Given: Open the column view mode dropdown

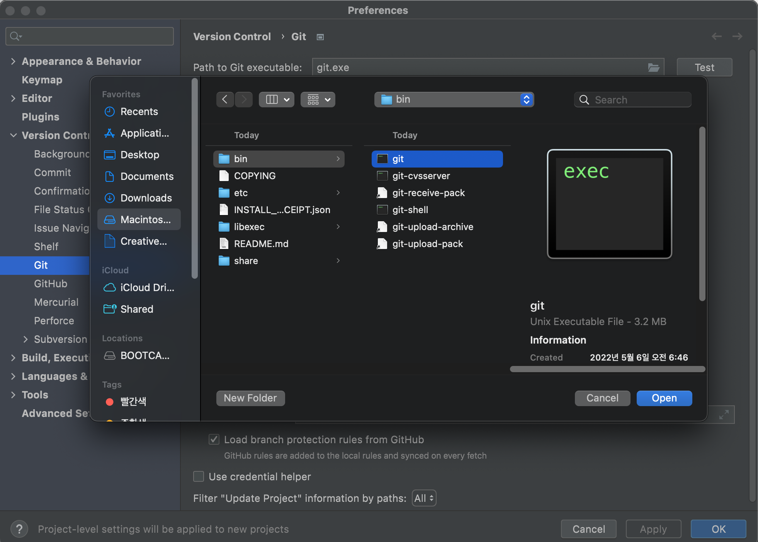Looking at the screenshot, I should 276,100.
